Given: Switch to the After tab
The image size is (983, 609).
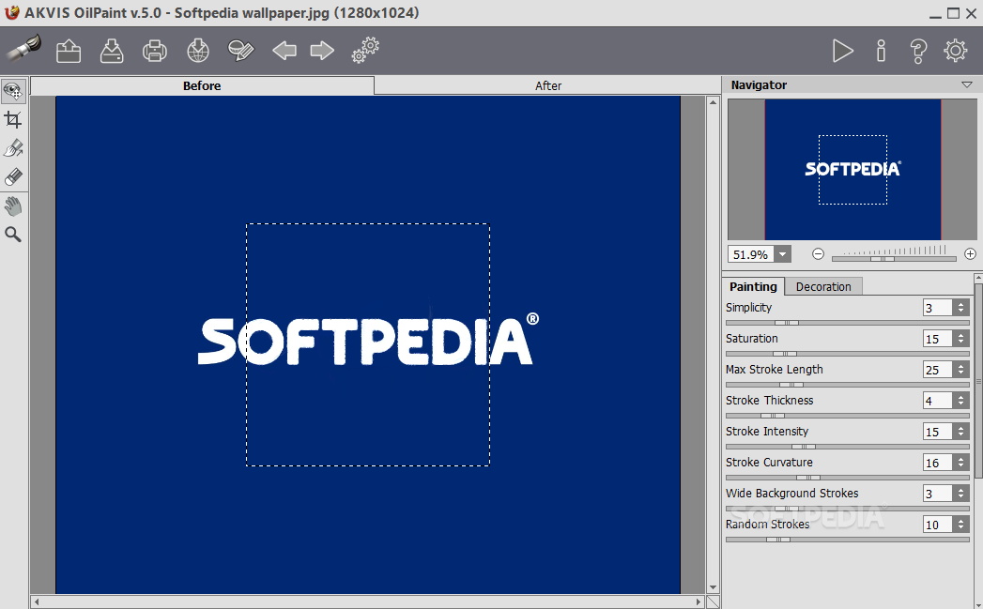Looking at the screenshot, I should click(548, 85).
